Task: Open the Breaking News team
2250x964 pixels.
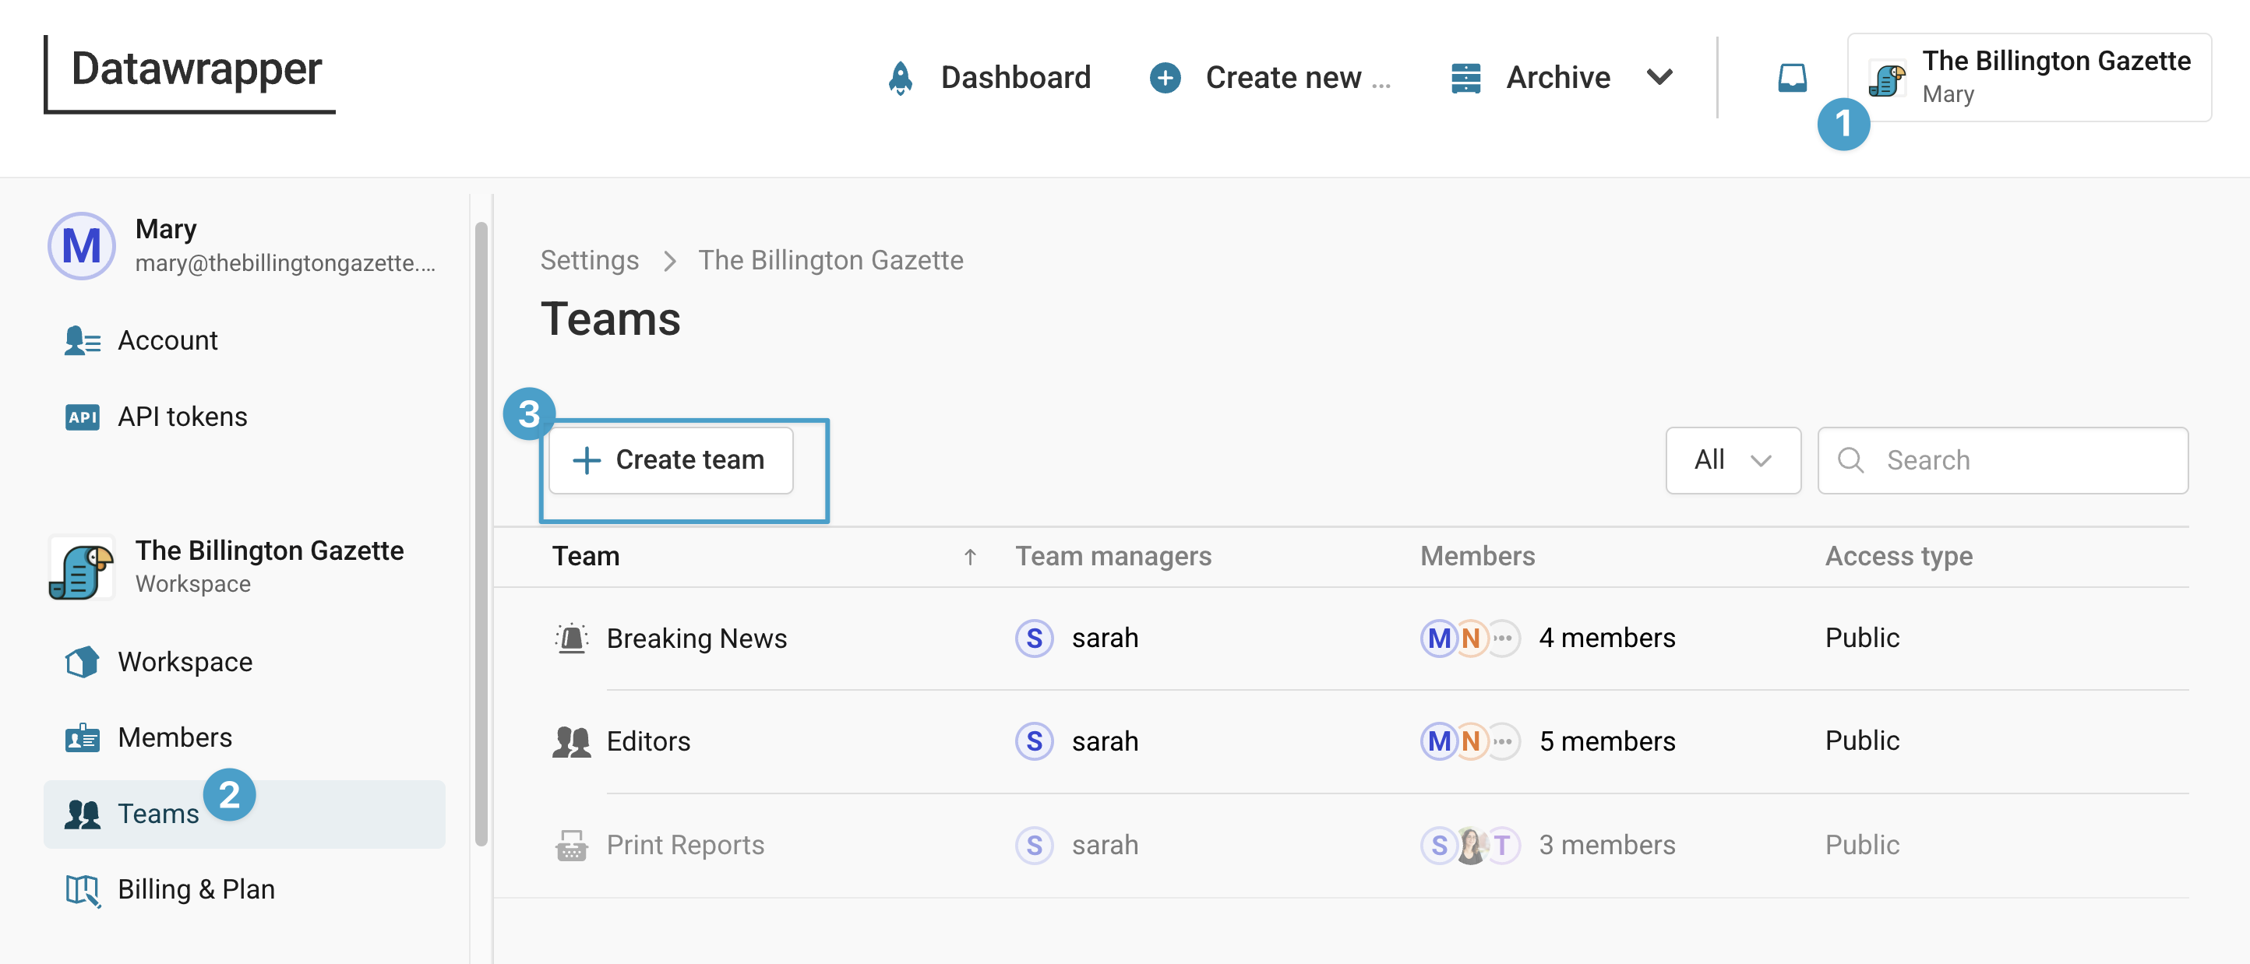Action: click(697, 639)
